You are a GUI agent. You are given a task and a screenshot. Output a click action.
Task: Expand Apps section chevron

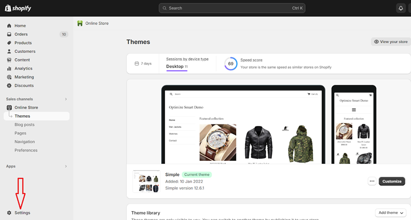click(x=66, y=166)
